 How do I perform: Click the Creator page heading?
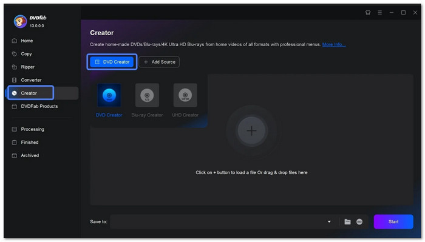click(x=101, y=33)
